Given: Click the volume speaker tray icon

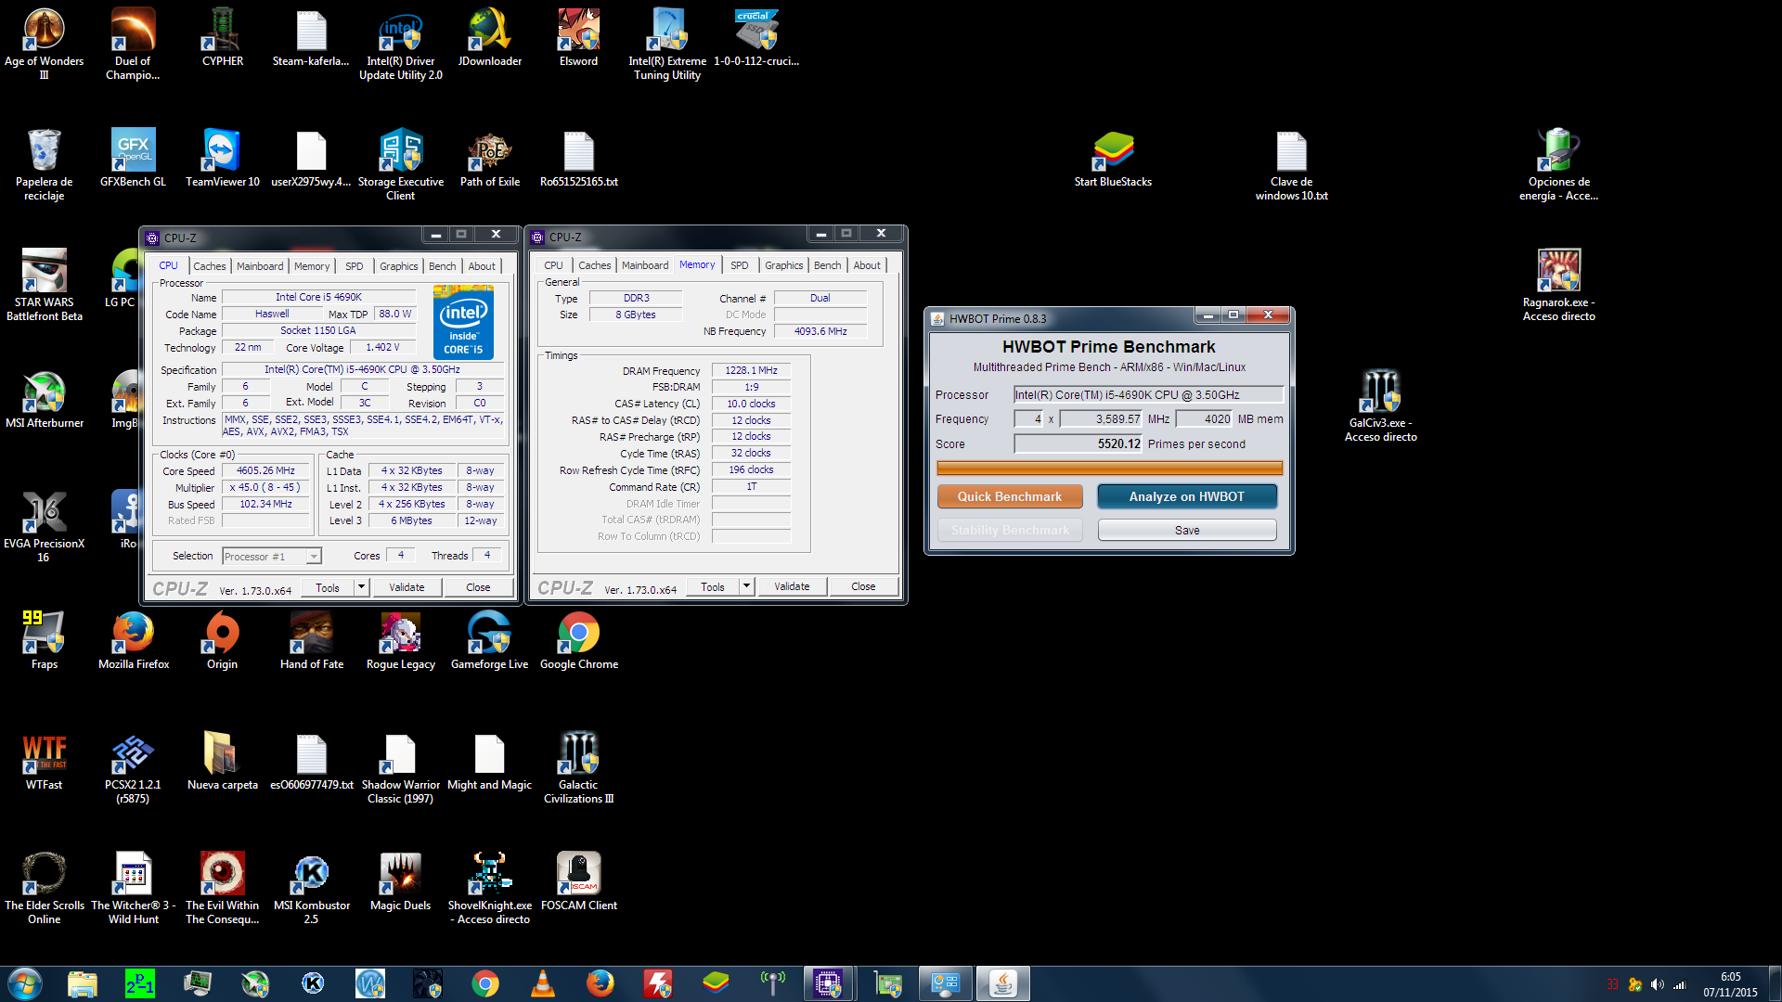Looking at the screenshot, I should (x=1658, y=984).
